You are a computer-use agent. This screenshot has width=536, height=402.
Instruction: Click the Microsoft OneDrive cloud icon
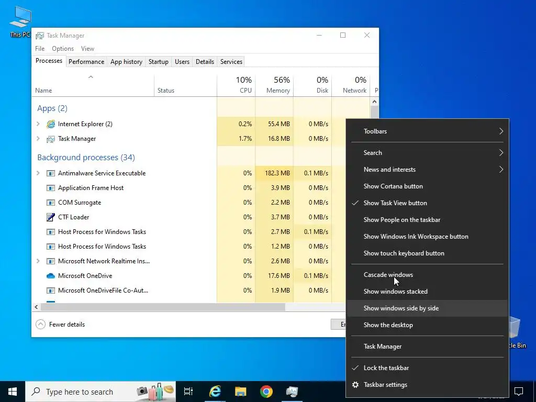pyautogui.click(x=51, y=276)
